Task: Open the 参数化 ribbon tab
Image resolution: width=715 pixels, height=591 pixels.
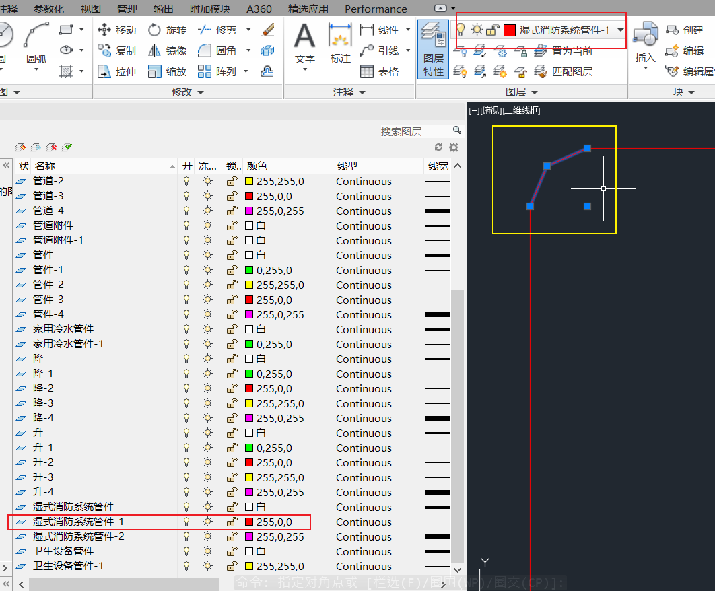Action: 48,9
